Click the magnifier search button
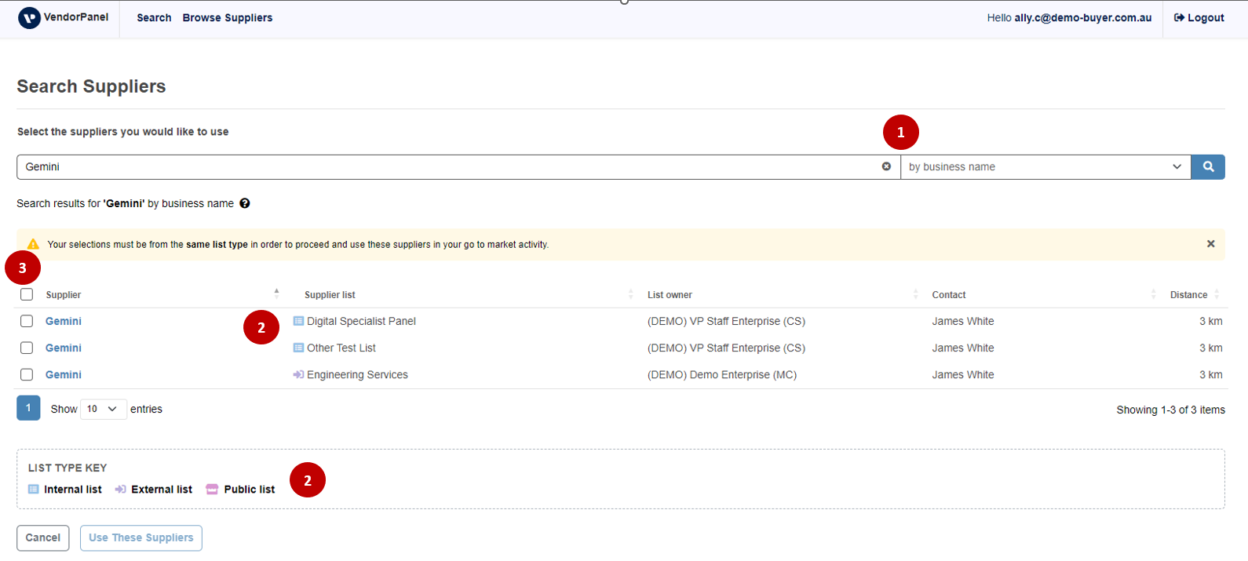Viewport: 1248px width, 561px height. 1208,166
